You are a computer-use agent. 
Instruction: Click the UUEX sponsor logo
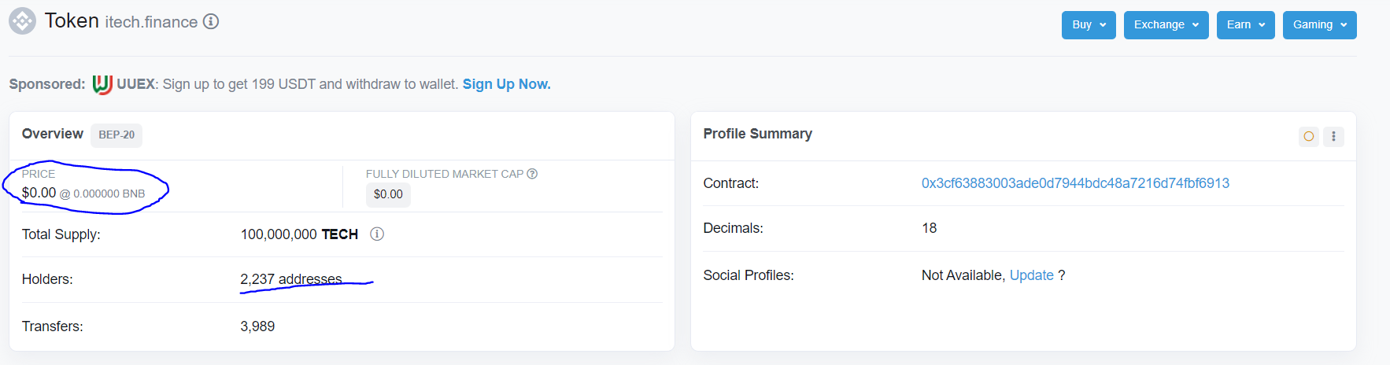[x=102, y=84]
